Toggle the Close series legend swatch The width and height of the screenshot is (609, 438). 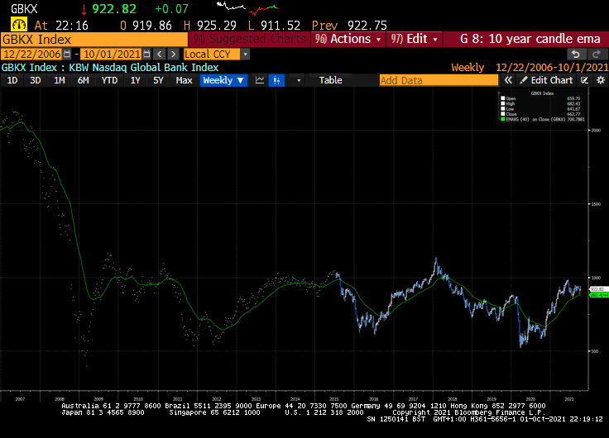click(x=503, y=114)
